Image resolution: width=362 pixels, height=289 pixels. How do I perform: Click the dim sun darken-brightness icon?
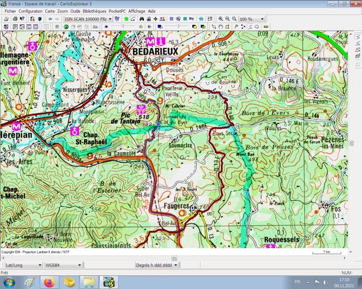click(106, 27)
